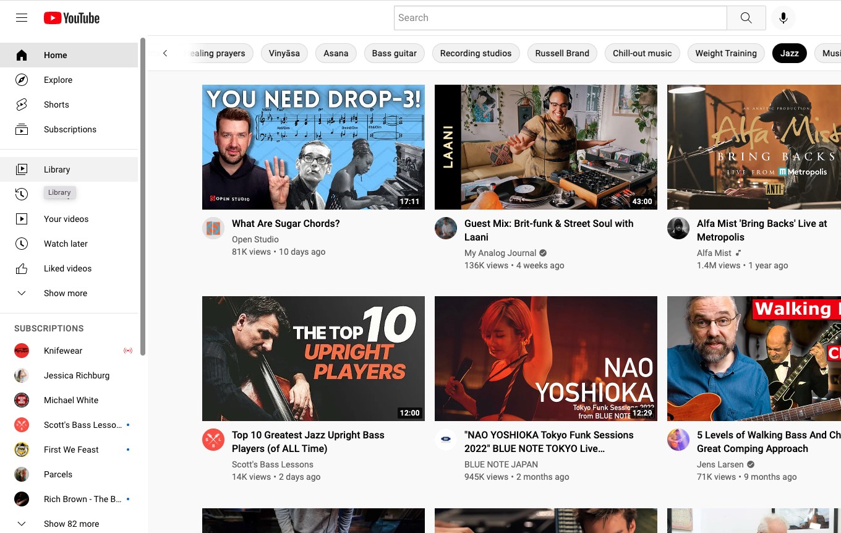Click the Rich Brown channel avatar
Screen dimensions: 841x533
[22, 499]
